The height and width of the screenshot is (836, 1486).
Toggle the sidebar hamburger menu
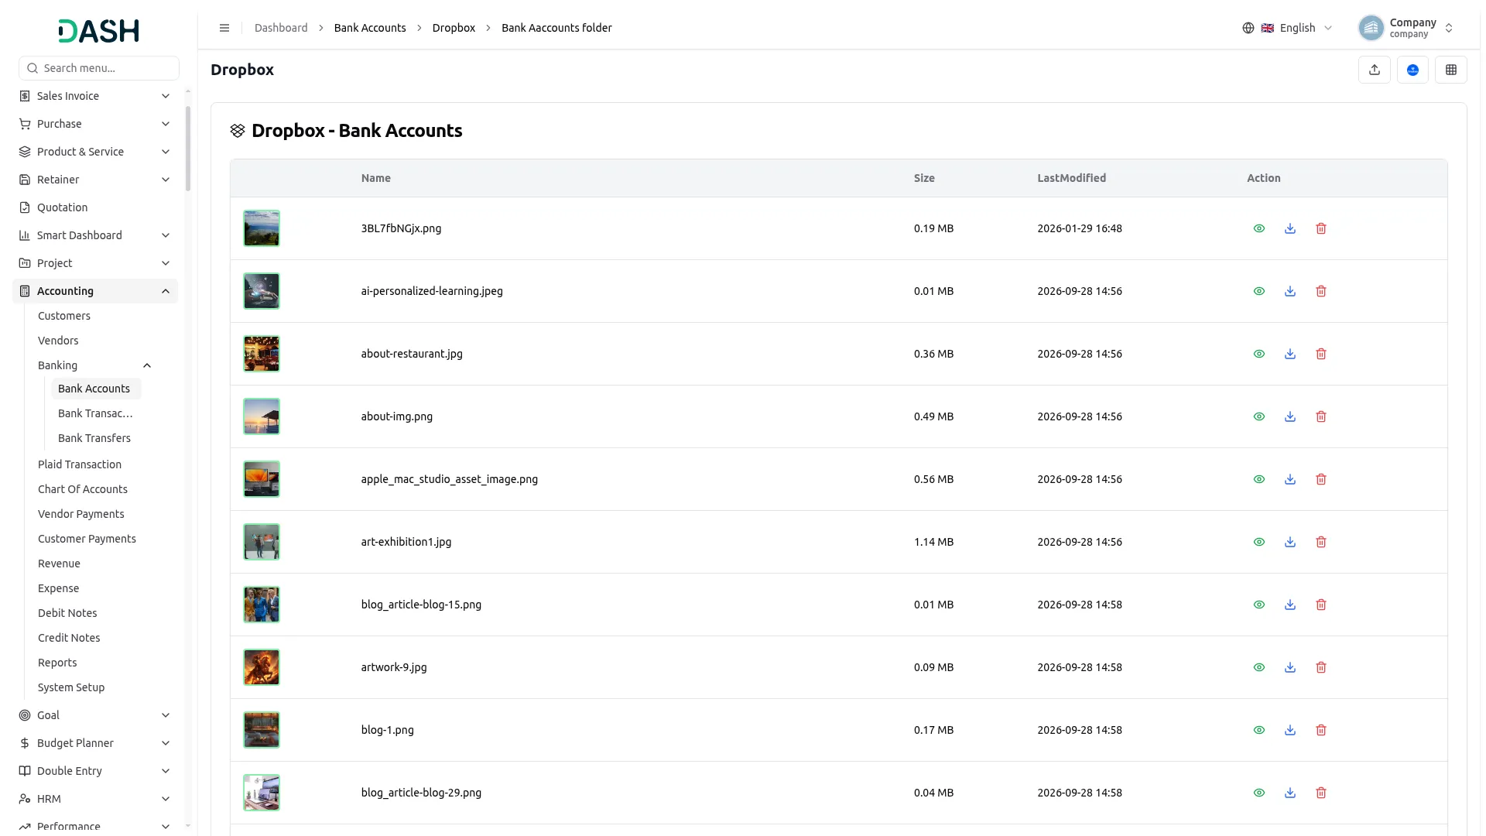pos(224,28)
